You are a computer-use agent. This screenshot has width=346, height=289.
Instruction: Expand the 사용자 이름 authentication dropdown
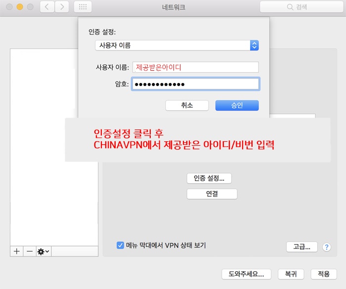(x=176, y=45)
